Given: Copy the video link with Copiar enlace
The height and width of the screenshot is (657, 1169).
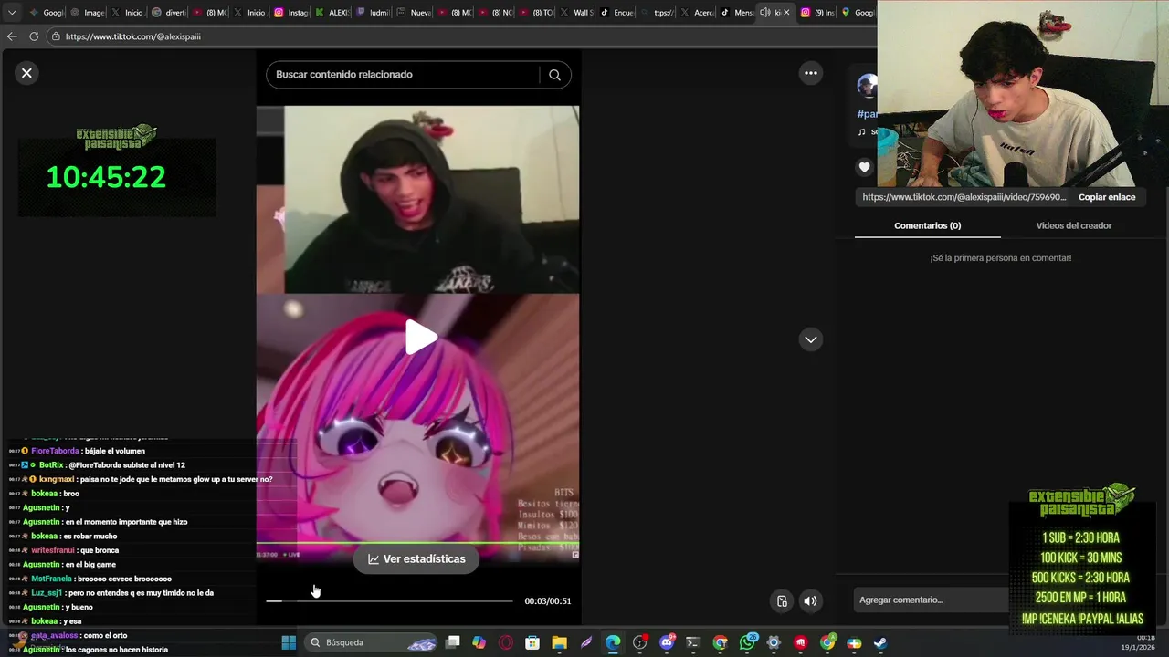Looking at the screenshot, I should click(x=1107, y=197).
